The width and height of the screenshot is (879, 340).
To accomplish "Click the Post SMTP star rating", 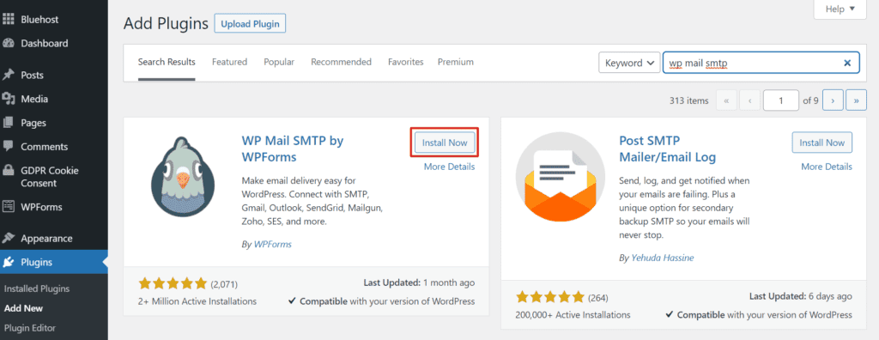I will click(550, 297).
